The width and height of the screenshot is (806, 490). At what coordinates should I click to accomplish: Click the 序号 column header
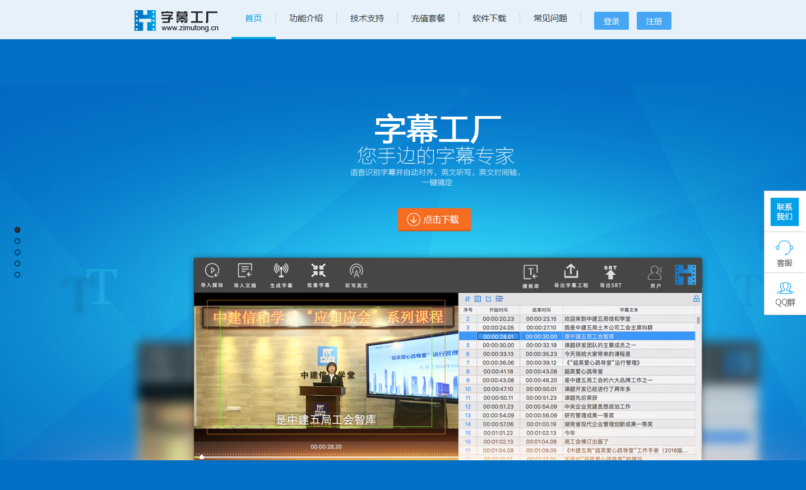[x=468, y=310]
